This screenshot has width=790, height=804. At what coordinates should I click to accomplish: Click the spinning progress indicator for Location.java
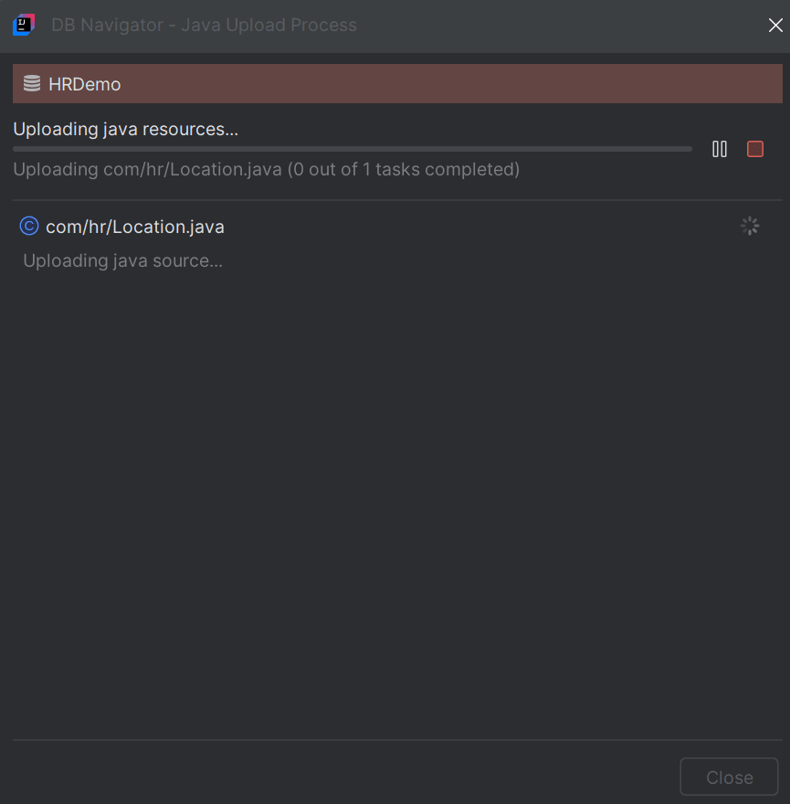(749, 225)
